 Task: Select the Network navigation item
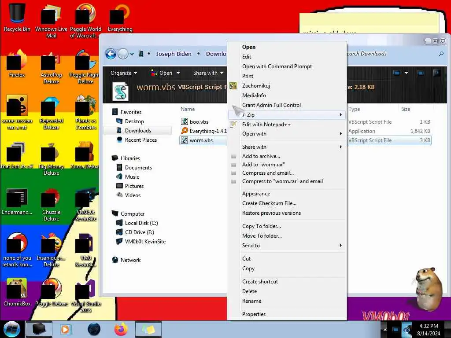[130, 260]
